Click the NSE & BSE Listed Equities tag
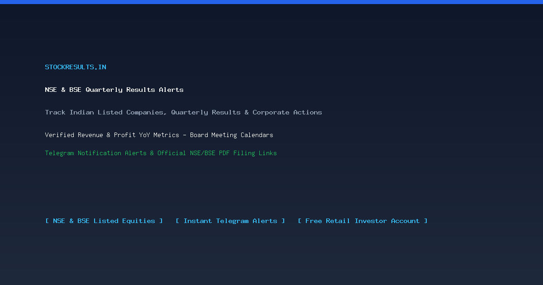This screenshot has width=543, height=285. coord(104,221)
